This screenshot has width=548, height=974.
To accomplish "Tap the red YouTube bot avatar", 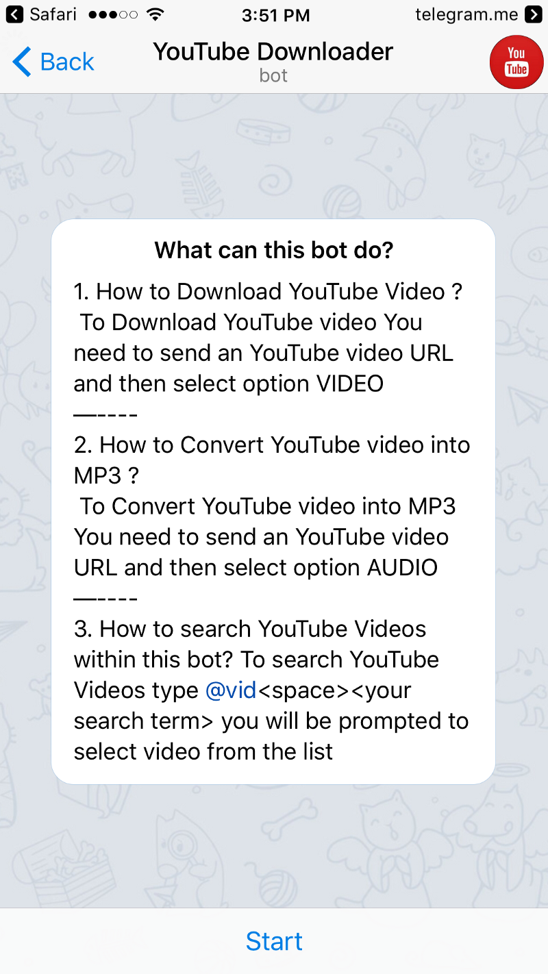I will 516,62.
